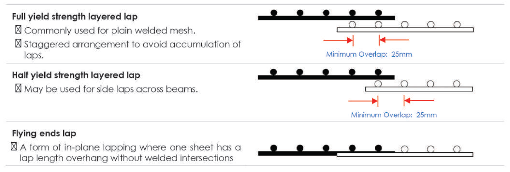Click the 'Flying ends lap' heading
Image resolution: width=510 pixels, height=172 pixels.
[x=44, y=134]
